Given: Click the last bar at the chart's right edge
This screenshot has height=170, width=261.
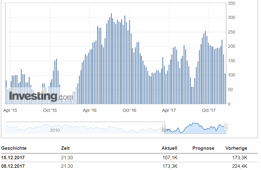Looking at the screenshot, I should 225,88.
